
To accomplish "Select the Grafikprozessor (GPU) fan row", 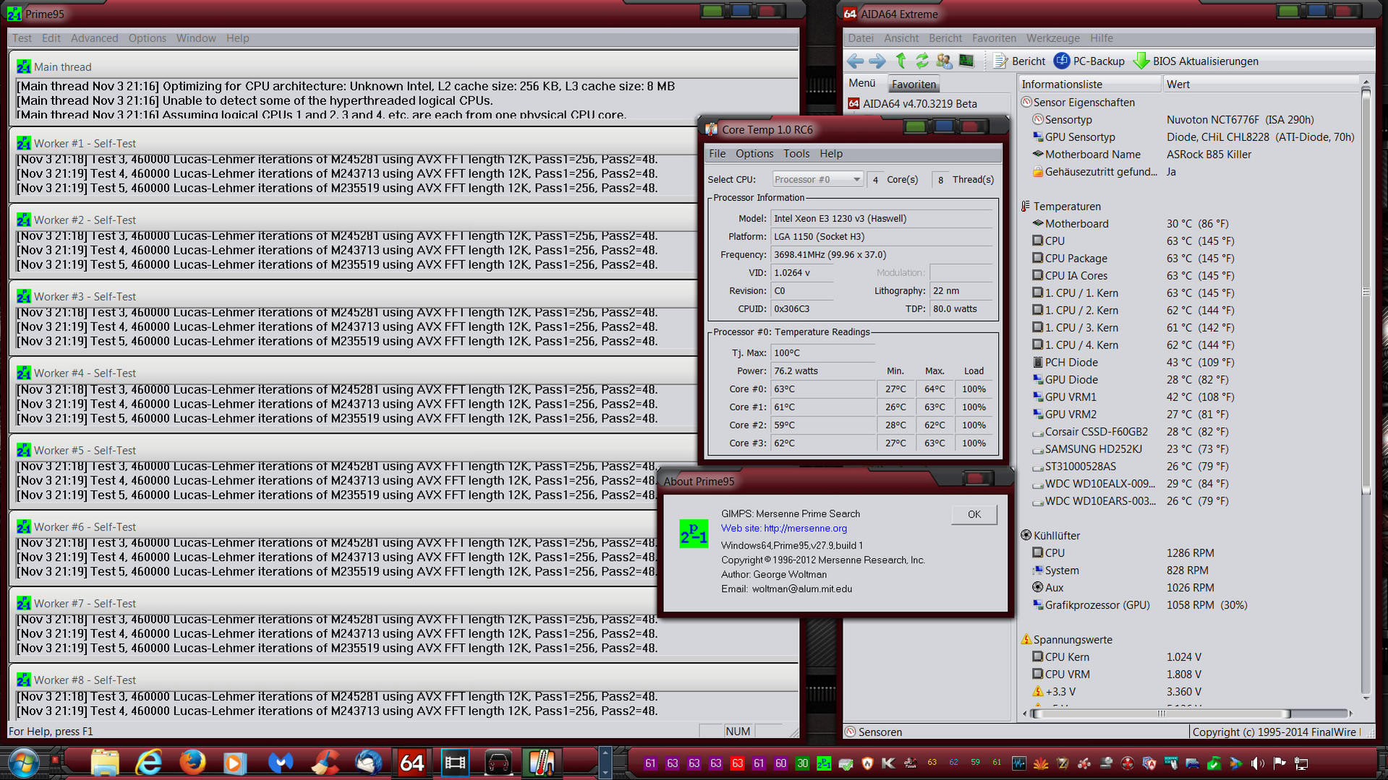I will 1139,606.
